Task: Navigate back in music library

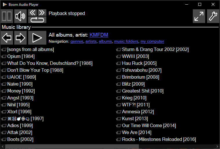Action: (x=7, y=38)
